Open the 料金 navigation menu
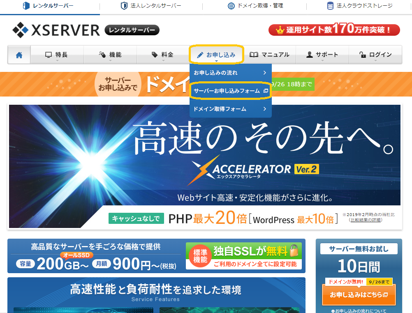The height and width of the screenshot is (313, 412). [x=163, y=55]
